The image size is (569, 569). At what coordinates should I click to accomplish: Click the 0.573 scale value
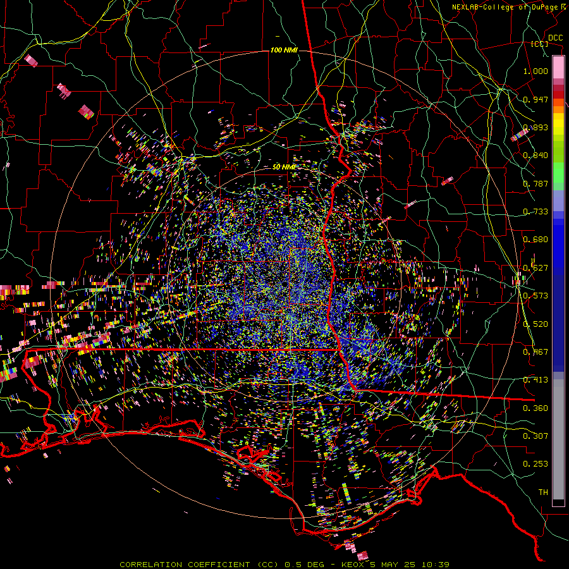[535, 296]
